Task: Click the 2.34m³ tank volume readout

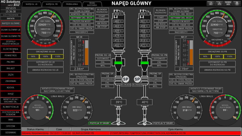Action: point(79,69)
